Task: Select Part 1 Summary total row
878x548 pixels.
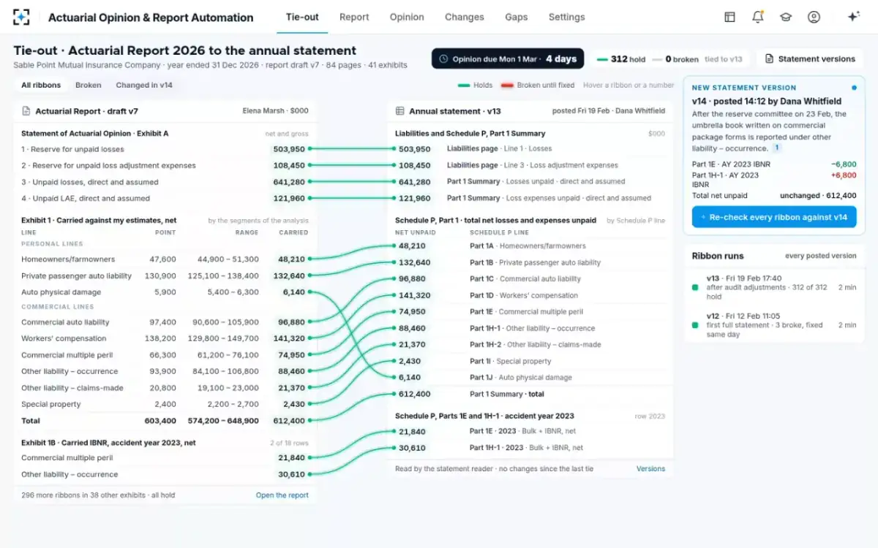Action: tap(530, 395)
